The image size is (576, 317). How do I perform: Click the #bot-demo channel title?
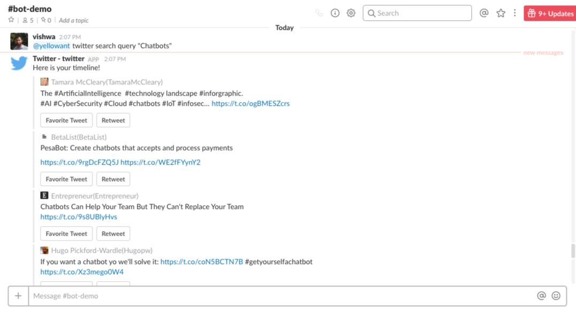coord(30,9)
